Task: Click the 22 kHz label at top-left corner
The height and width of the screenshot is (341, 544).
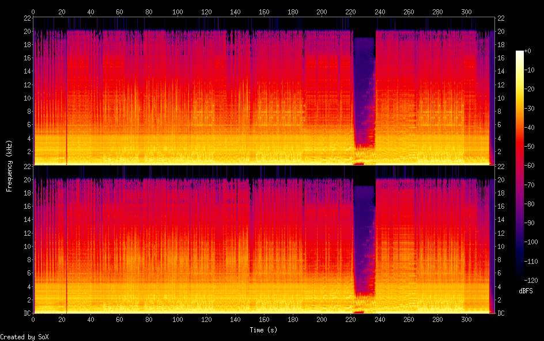Action: pos(27,18)
